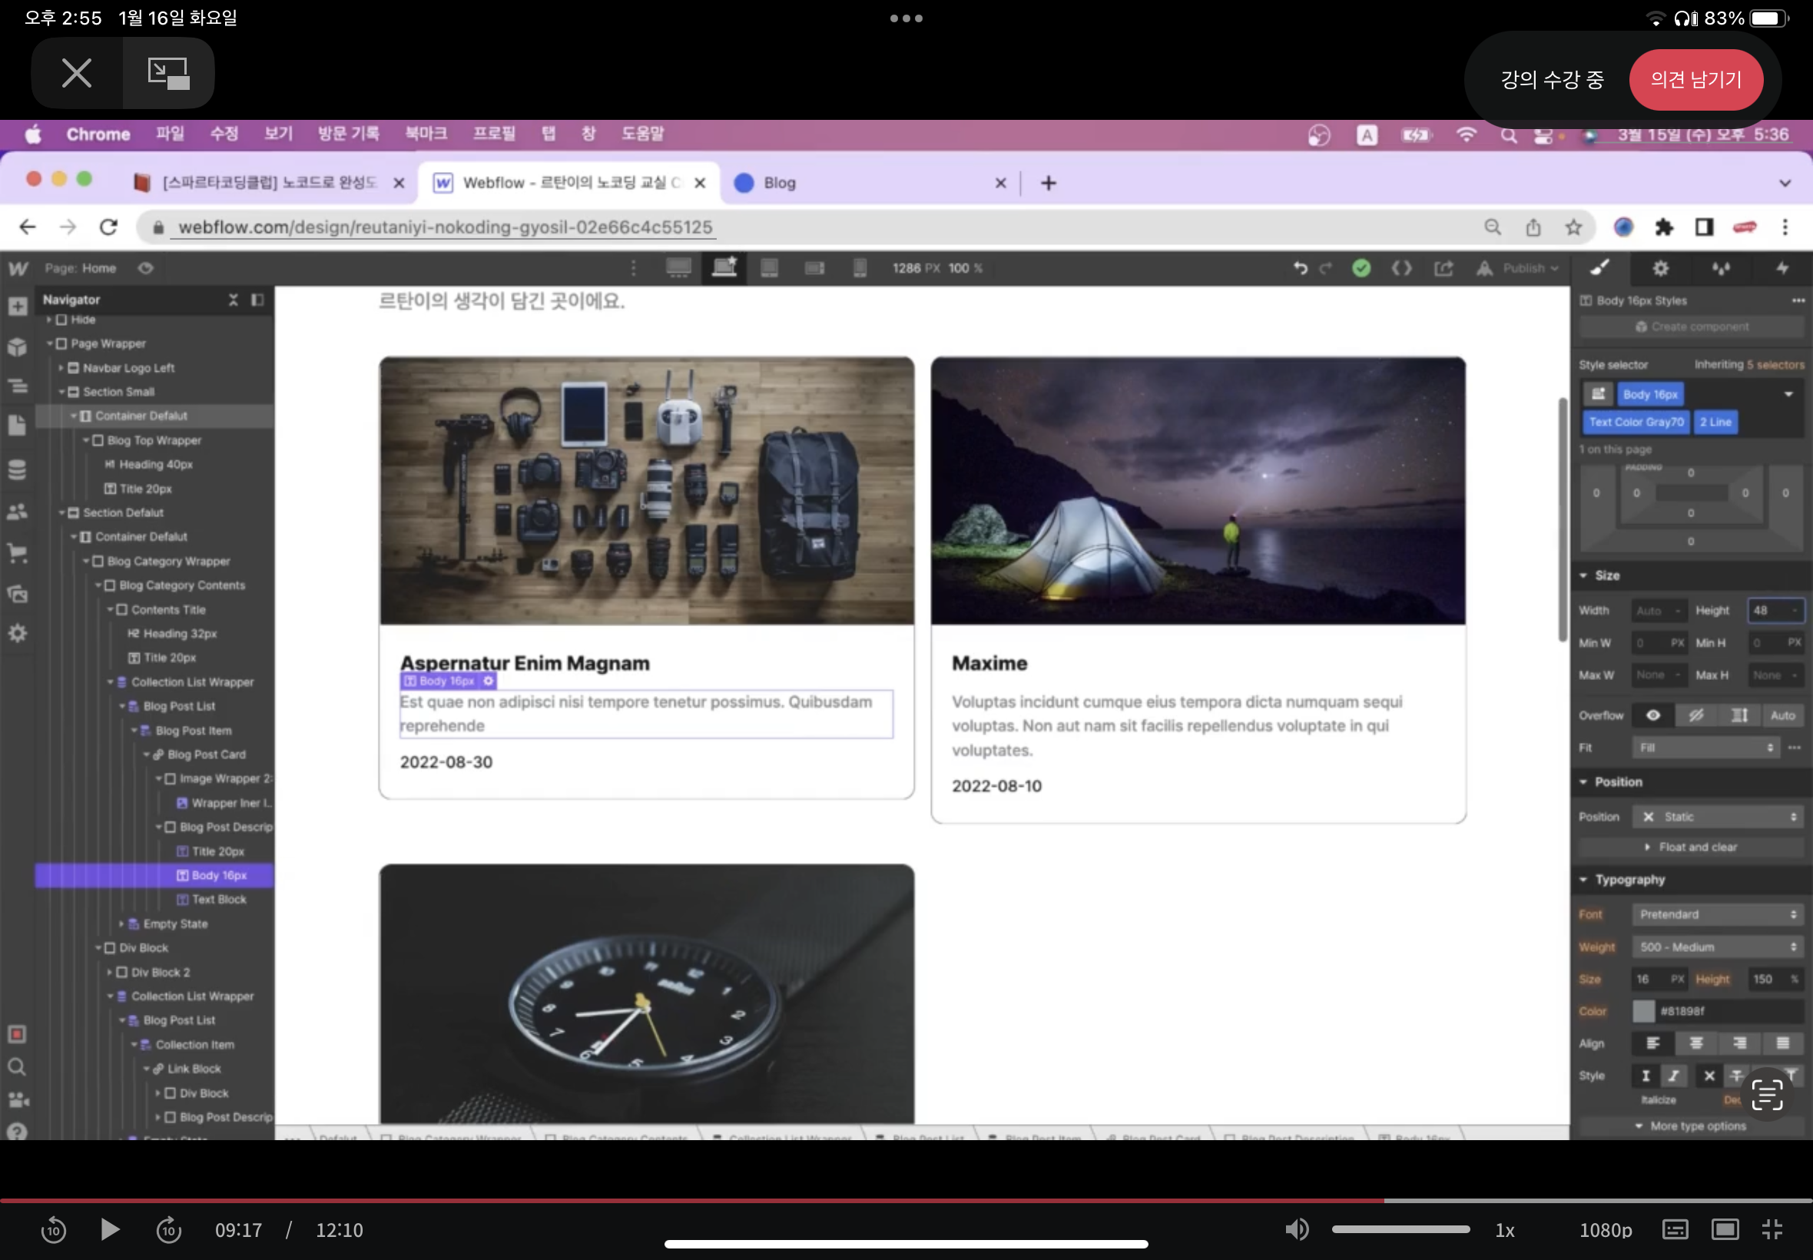This screenshot has height=1260, width=1813.
Task: Open the style selector dropdown arrow
Action: click(1788, 394)
